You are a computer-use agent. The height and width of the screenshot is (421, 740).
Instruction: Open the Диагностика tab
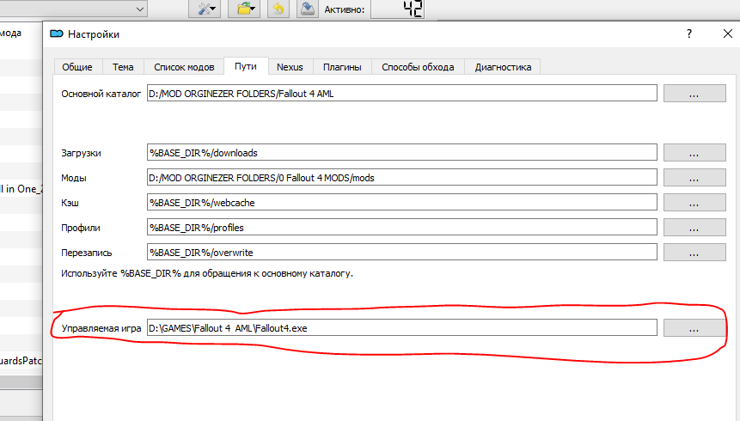(503, 66)
